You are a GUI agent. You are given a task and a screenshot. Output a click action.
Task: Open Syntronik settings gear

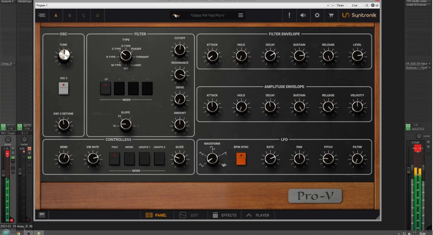[x=317, y=15]
